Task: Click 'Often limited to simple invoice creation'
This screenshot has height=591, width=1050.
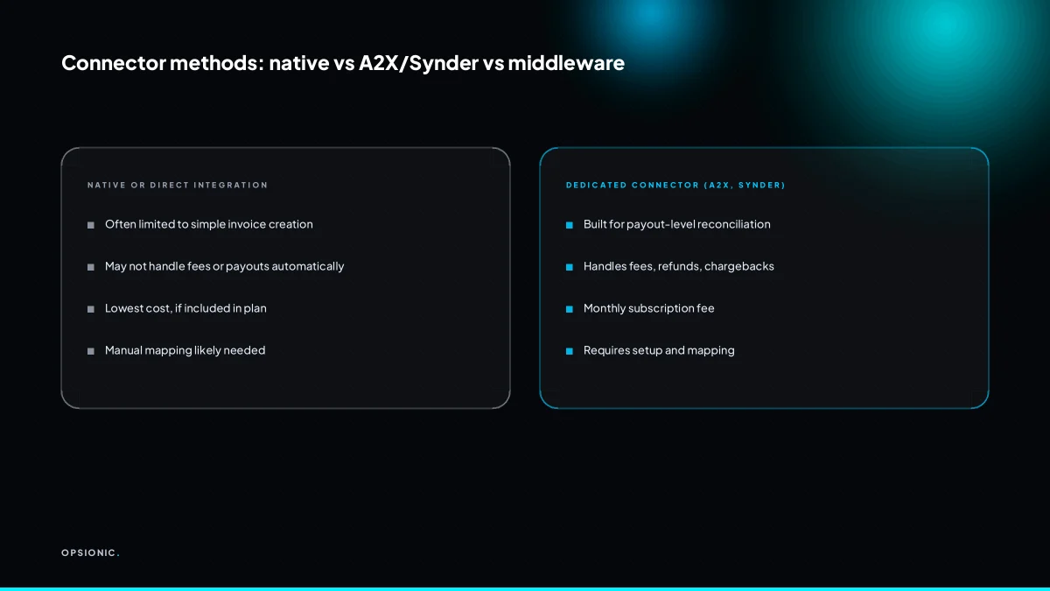Action: (209, 224)
